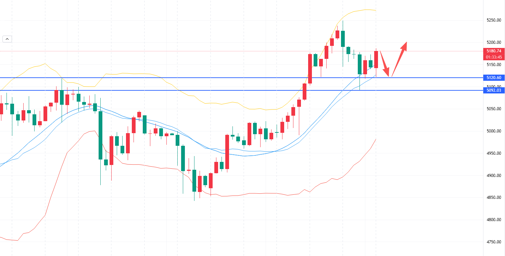Click the 5050.00 price axis label

pyautogui.click(x=493, y=109)
